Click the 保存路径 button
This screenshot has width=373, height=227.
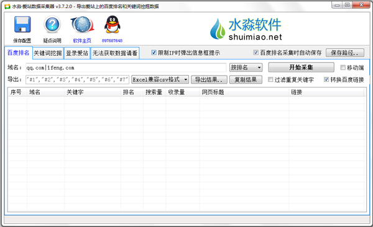(x=344, y=53)
